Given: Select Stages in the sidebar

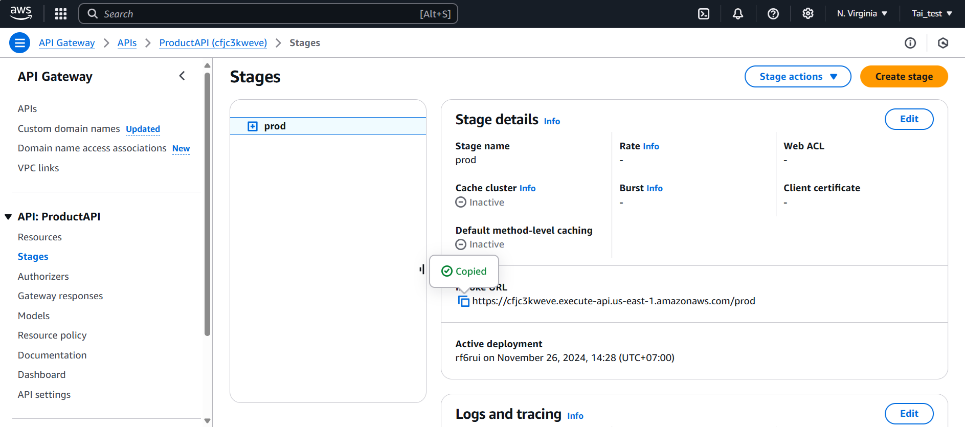Looking at the screenshot, I should point(33,257).
